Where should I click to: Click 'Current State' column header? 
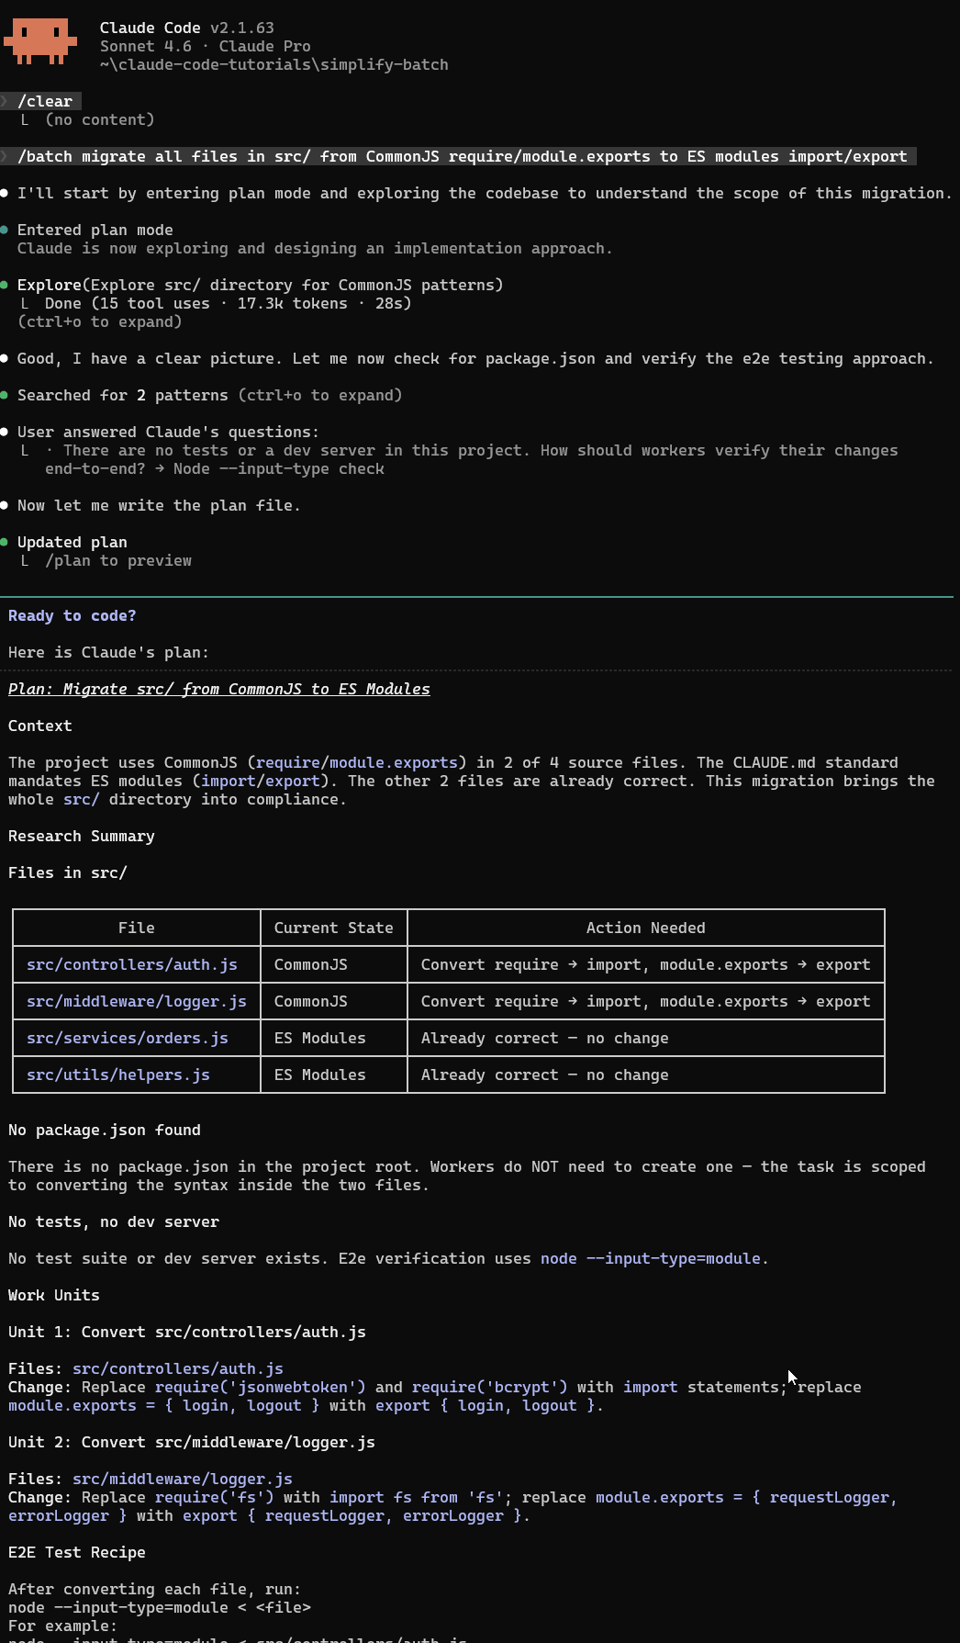[333, 928]
